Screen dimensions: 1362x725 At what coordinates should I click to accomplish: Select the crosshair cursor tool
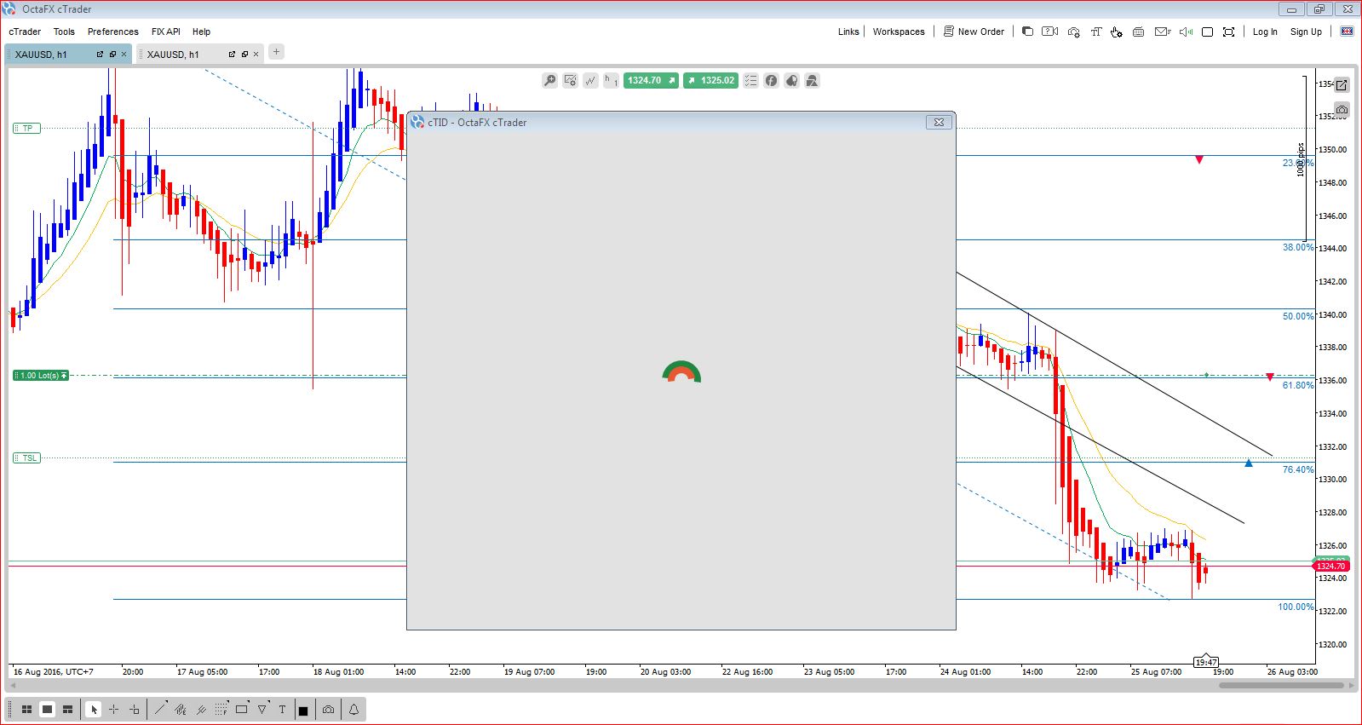tap(113, 709)
